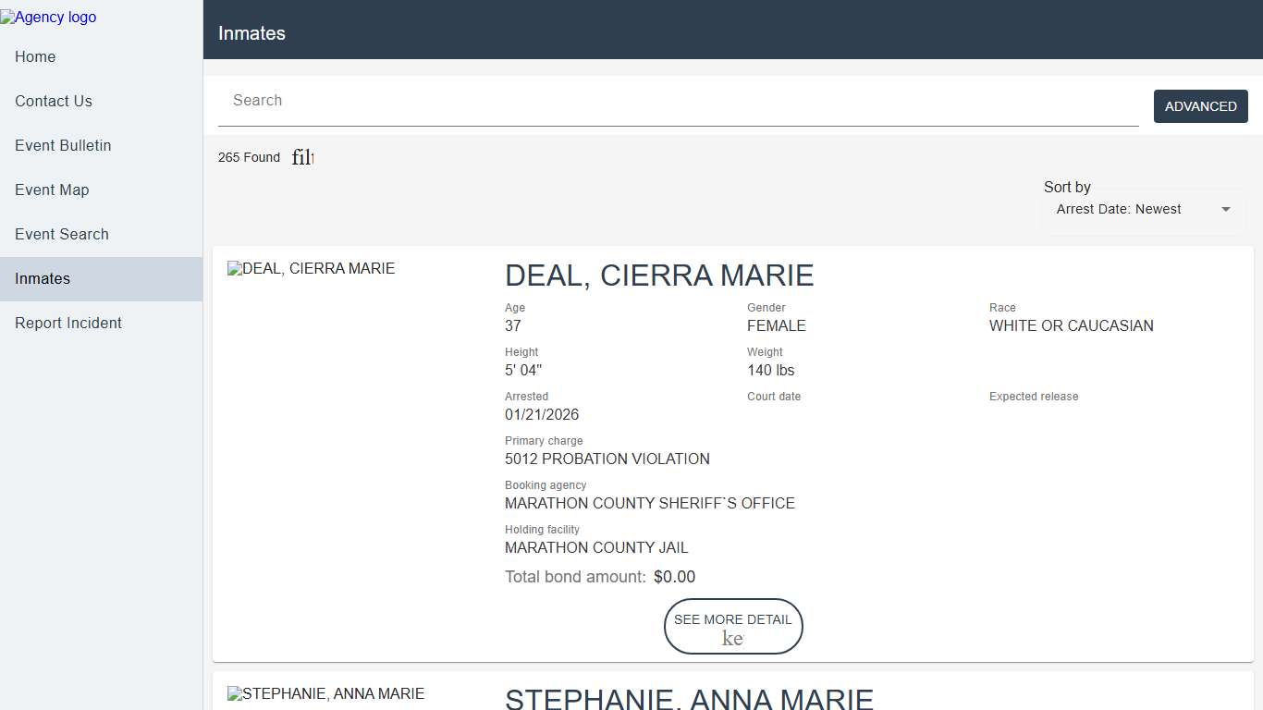The width and height of the screenshot is (1263, 710).
Task: Open the Event Bulletin page
Action: click(x=63, y=145)
